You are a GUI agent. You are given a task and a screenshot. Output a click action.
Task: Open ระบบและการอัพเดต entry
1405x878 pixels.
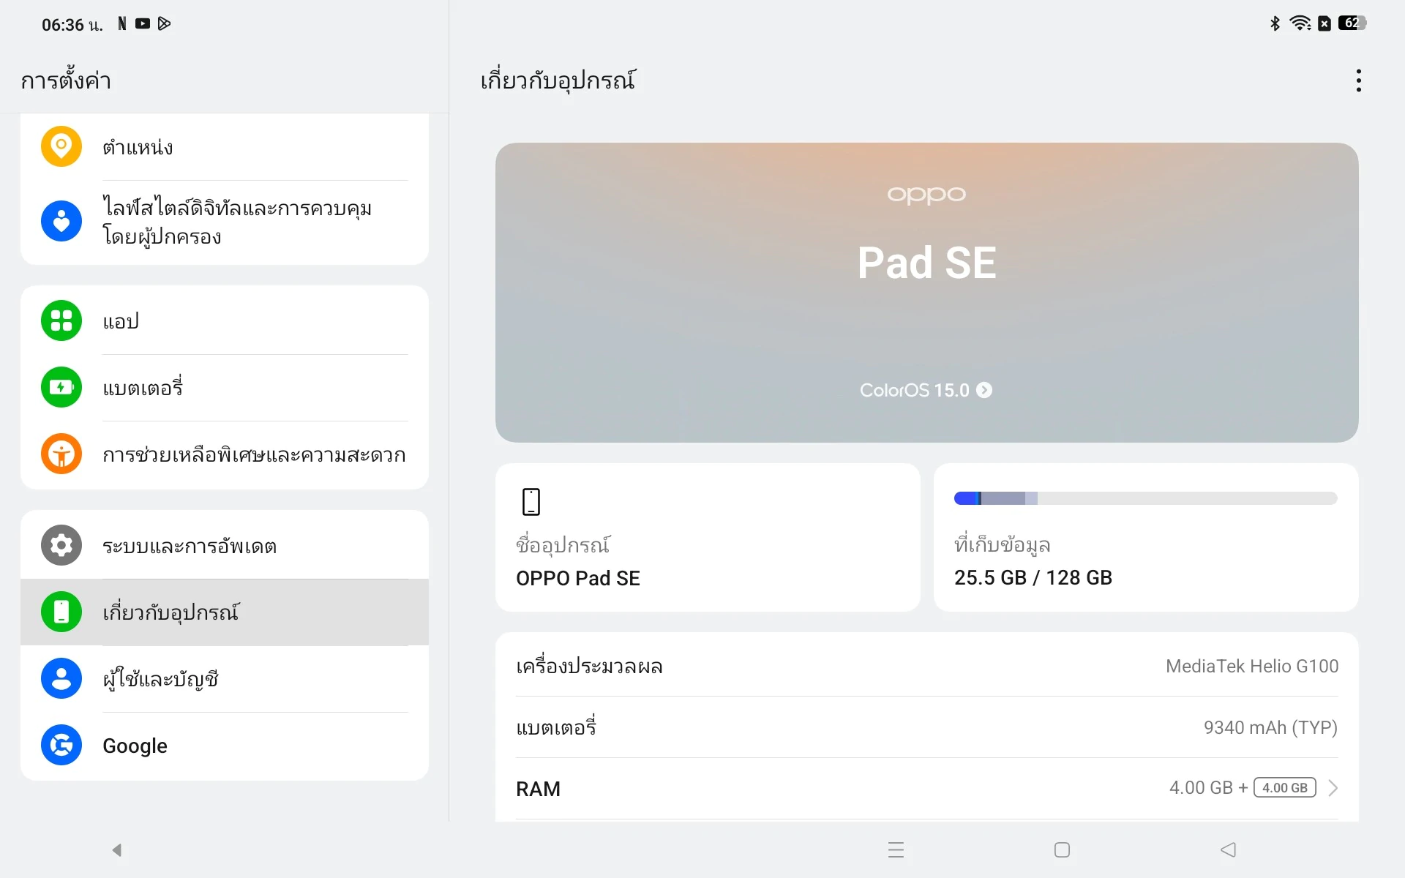(225, 545)
